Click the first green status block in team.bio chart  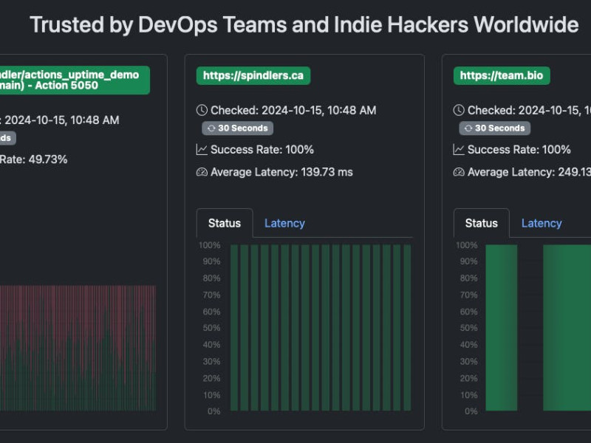(x=502, y=328)
